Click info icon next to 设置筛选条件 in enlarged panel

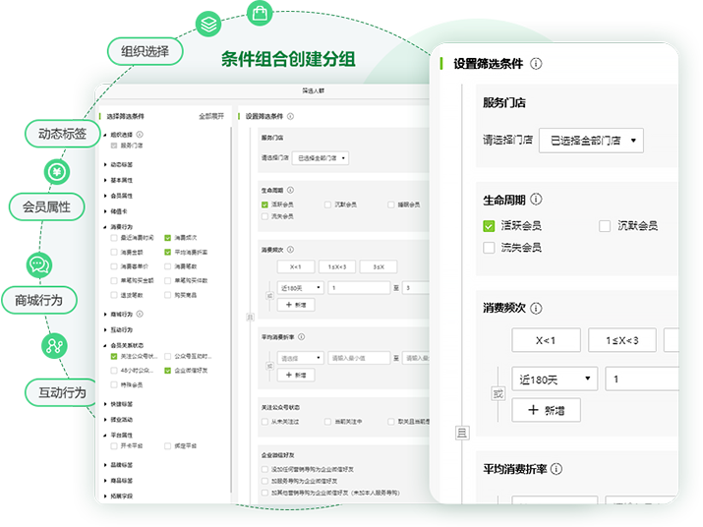[x=536, y=64]
